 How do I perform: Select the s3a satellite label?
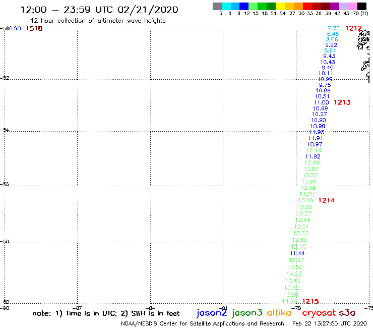[x=347, y=313]
